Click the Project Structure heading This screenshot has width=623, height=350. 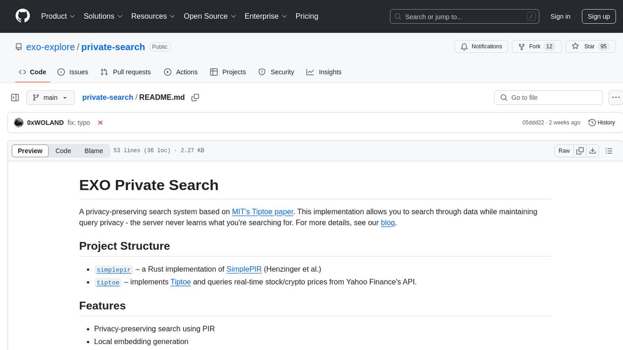[125, 246]
